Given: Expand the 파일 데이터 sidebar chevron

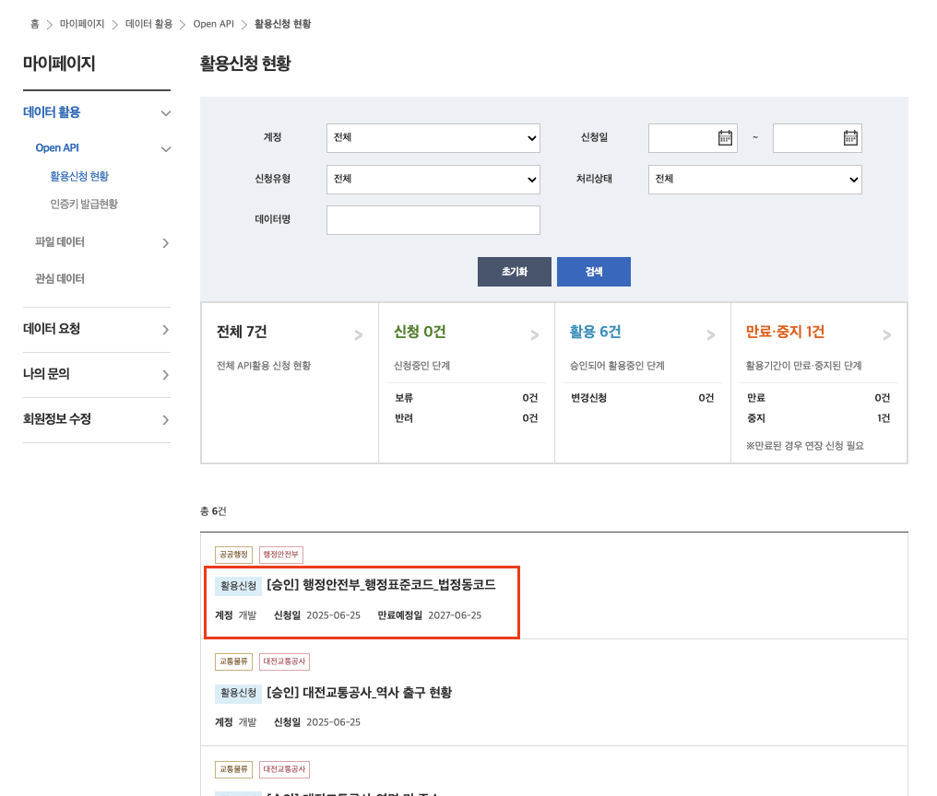Looking at the screenshot, I should [x=165, y=243].
